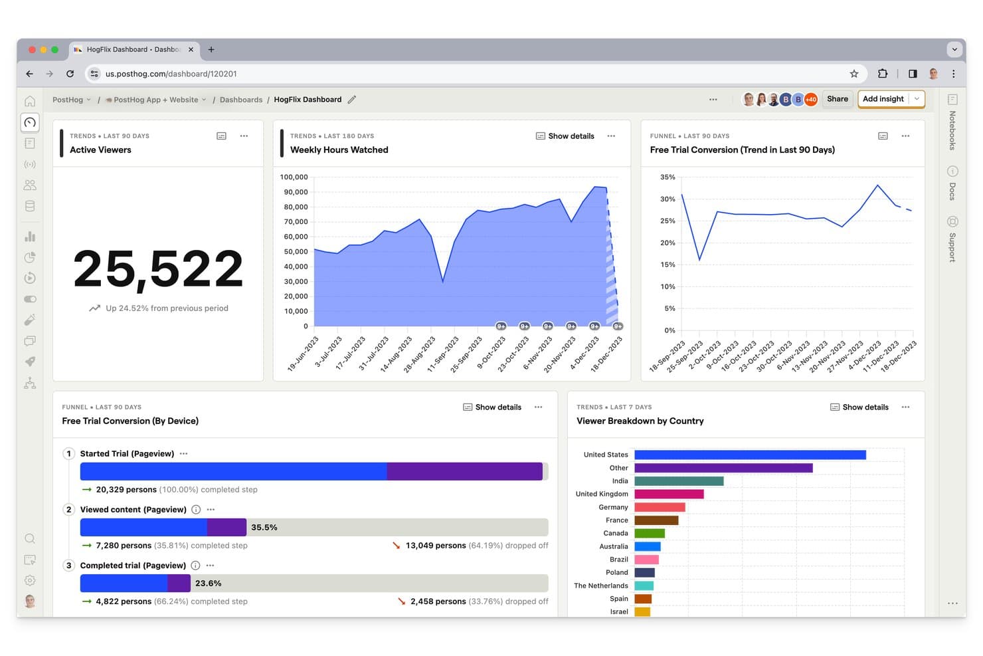Open the bar chart insights icon
Screen dimensions: 983x656
pyautogui.click(x=30, y=237)
